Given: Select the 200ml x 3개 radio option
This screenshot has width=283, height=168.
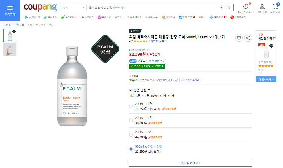Looking at the screenshot, I should [131, 135].
